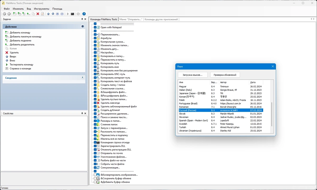Enable the &Конвертировать изображение checkbox
This screenshot has width=317, height=190.
click(95, 175)
